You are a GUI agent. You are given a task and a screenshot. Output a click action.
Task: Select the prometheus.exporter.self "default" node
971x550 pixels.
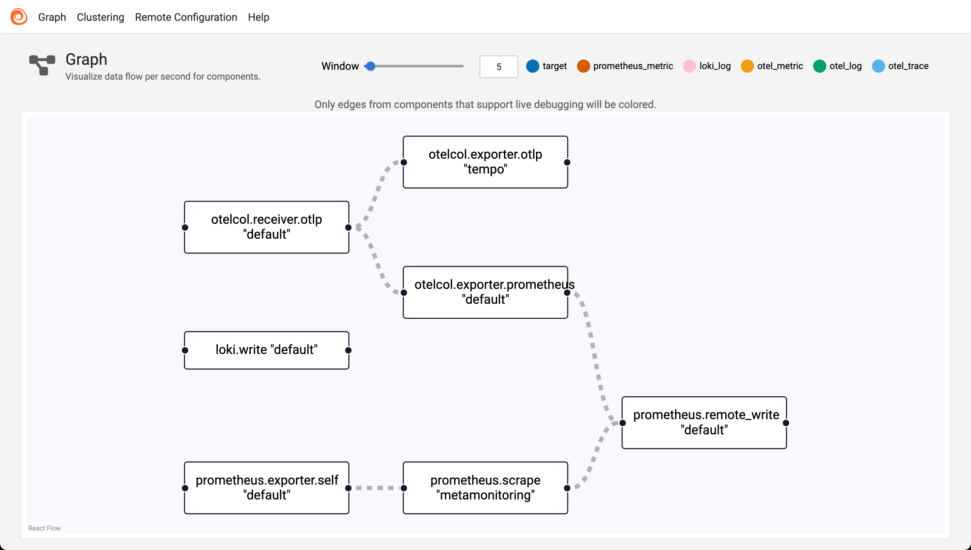267,488
